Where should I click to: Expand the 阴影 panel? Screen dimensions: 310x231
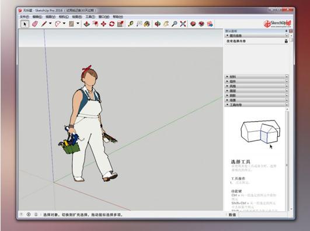227,95
